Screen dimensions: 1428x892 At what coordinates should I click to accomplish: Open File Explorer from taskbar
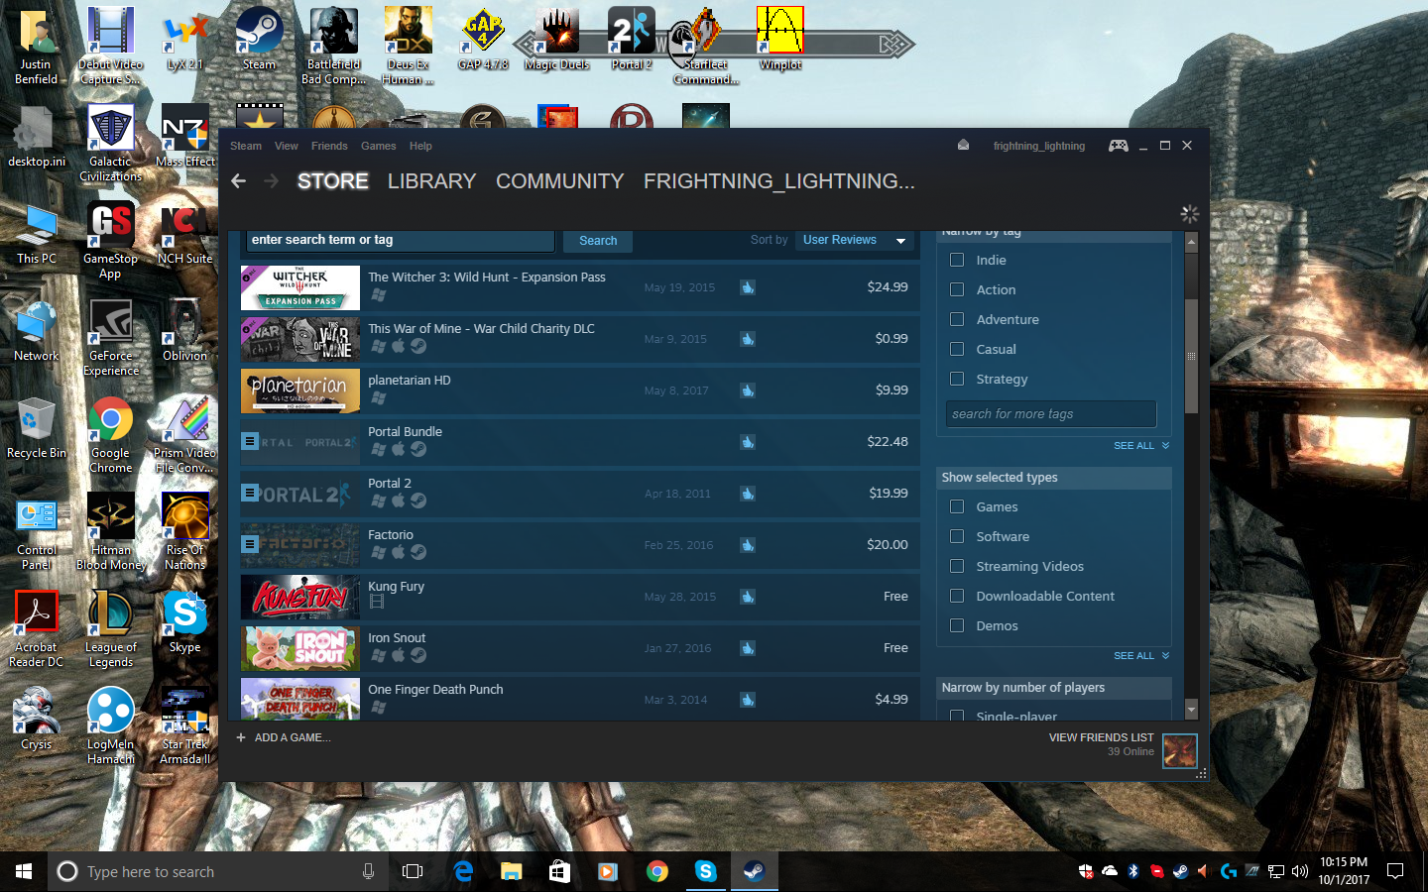tap(511, 871)
